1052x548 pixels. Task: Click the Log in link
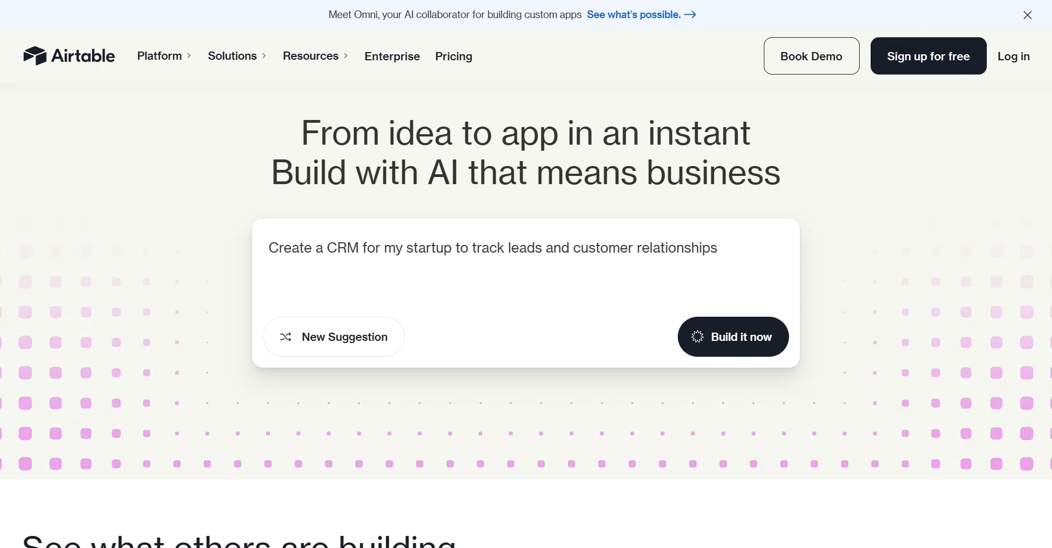pos(1014,56)
